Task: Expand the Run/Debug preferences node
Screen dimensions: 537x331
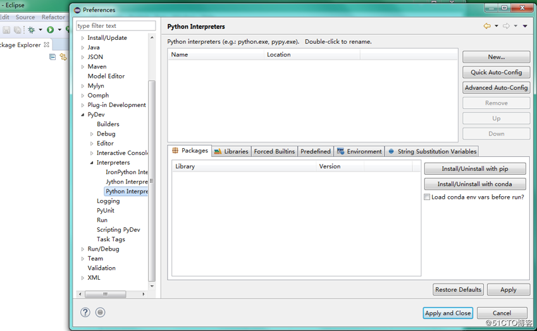Action: pos(82,249)
